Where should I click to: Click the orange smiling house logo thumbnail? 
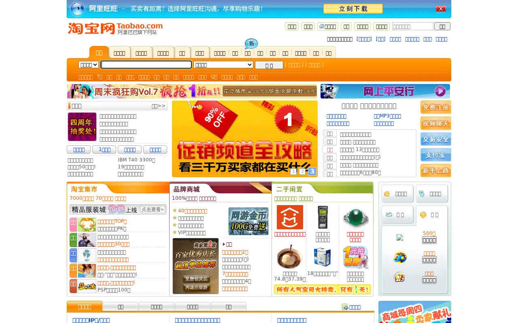(x=290, y=217)
